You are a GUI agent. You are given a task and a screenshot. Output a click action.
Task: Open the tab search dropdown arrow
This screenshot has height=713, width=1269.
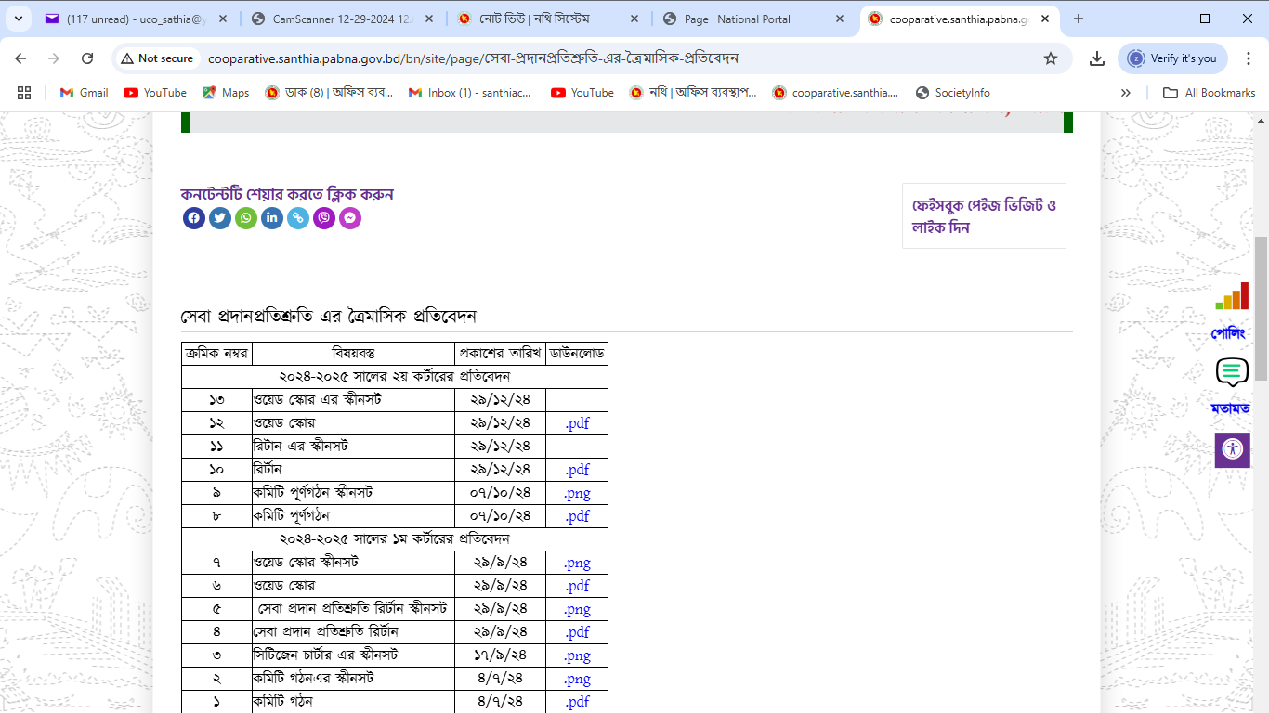click(x=20, y=19)
